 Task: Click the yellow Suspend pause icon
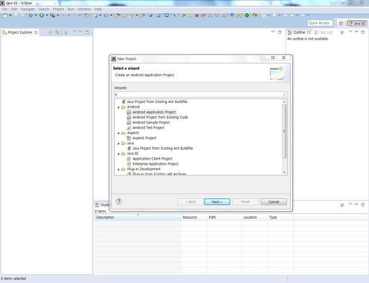pyautogui.click(x=190, y=16)
